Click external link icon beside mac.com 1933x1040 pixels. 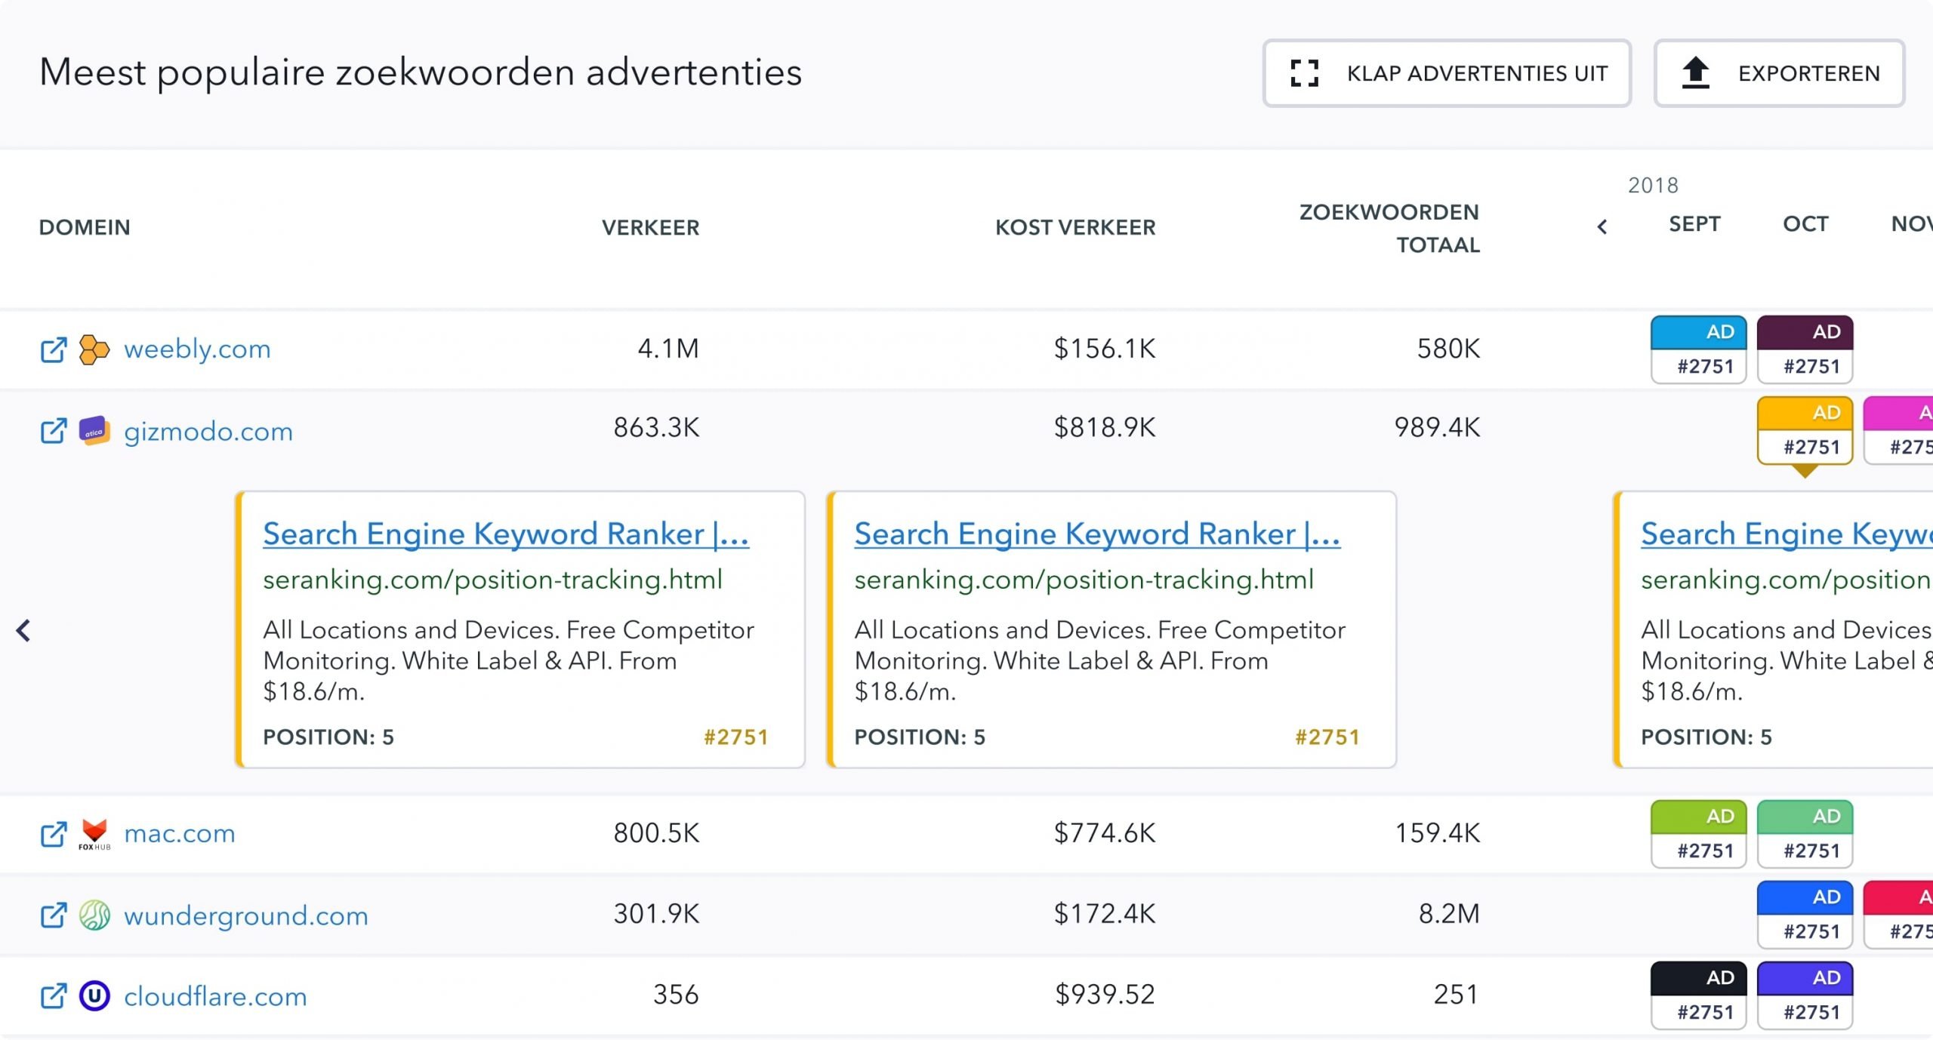[53, 834]
